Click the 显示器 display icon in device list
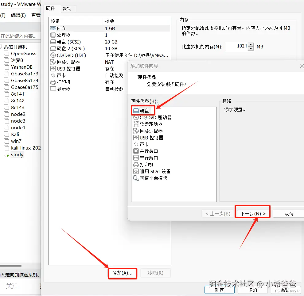This screenshot has width=304, height=296. tap(53, 89)
